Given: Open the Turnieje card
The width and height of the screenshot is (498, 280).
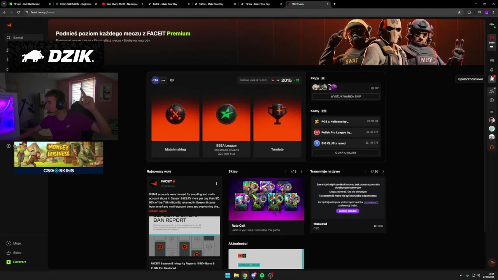Looking at the screenshot, I should coord(277,124).
